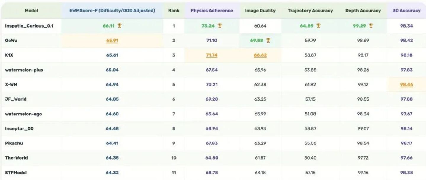Click the Rank column header

tap(174, 11)
